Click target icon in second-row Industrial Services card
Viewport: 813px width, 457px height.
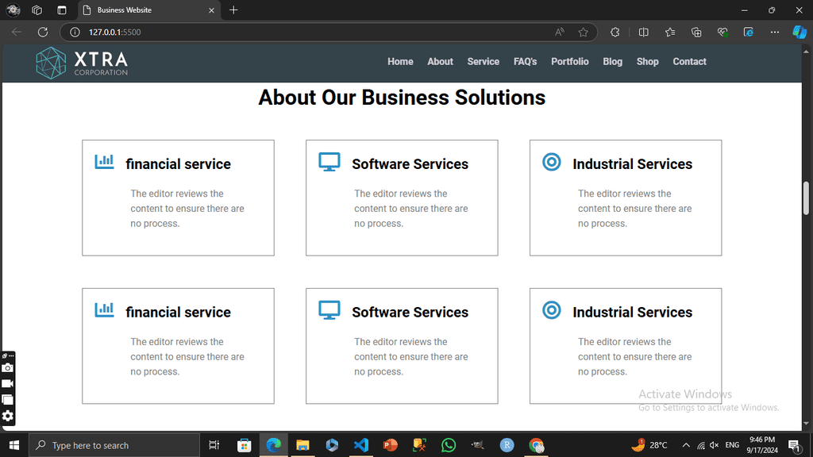click(x=552, y=310)
